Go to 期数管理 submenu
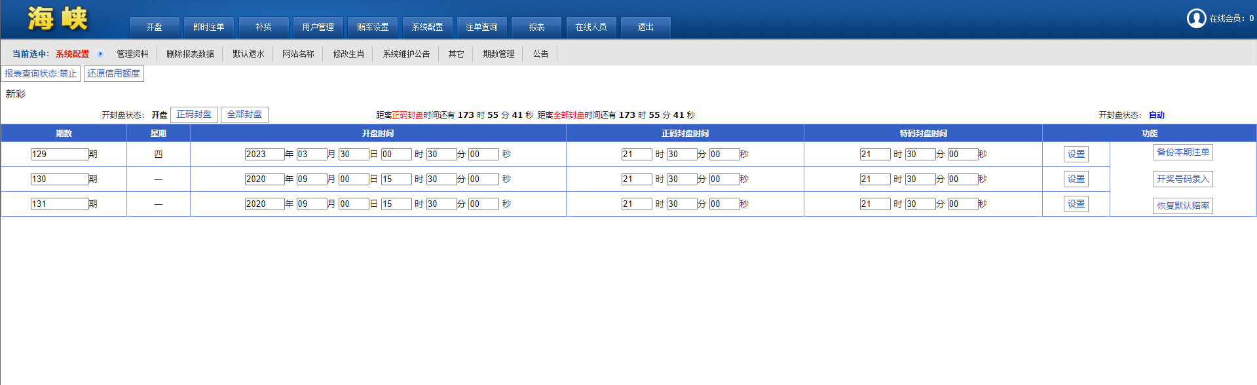The image size is (1257, 385). point(498,54)
